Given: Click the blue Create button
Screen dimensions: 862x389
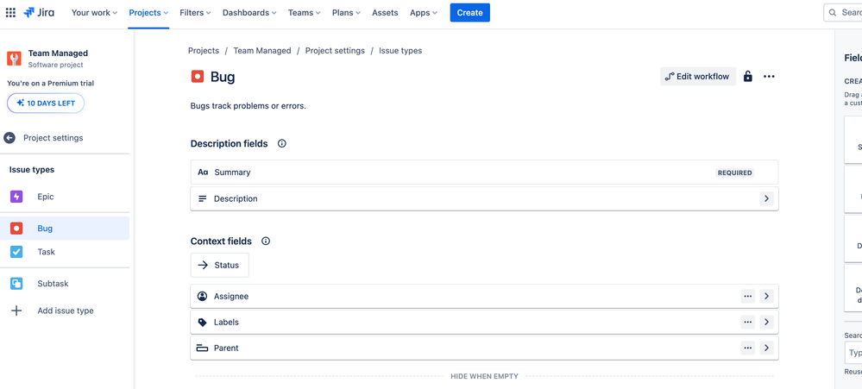Looking at the screenshot, I should coord(470,13).
